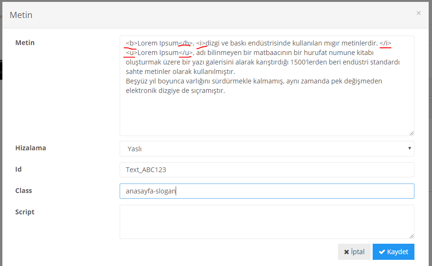Click the Id field label
Viewport: 432px width, 266px height.
19,169
